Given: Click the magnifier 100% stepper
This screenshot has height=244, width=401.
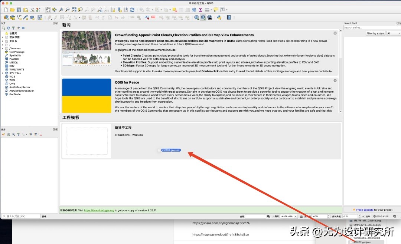Looking at the screenshot, I should pos(329,217).
